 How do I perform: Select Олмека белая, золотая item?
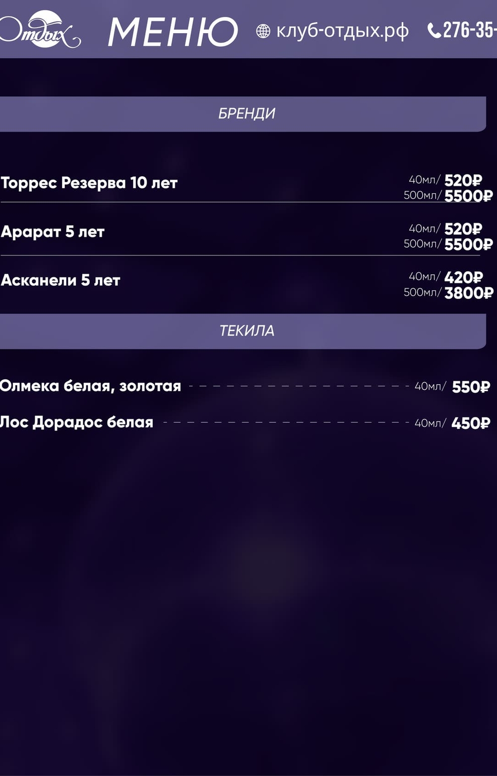click(90, 386)
